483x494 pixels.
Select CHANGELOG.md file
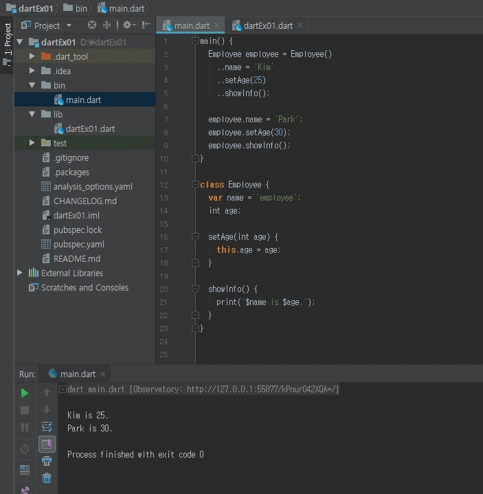(85, 201)
